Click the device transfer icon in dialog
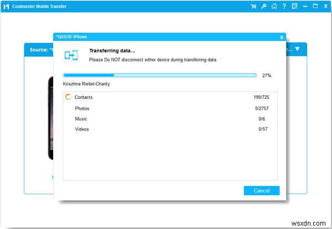Screen dimensions: 332x229 pyautogui.click(x=71, y=55)
